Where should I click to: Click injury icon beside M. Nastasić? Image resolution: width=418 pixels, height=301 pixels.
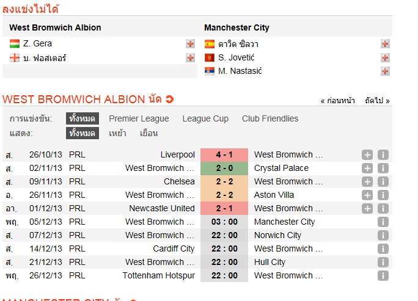tap(385, 71)
